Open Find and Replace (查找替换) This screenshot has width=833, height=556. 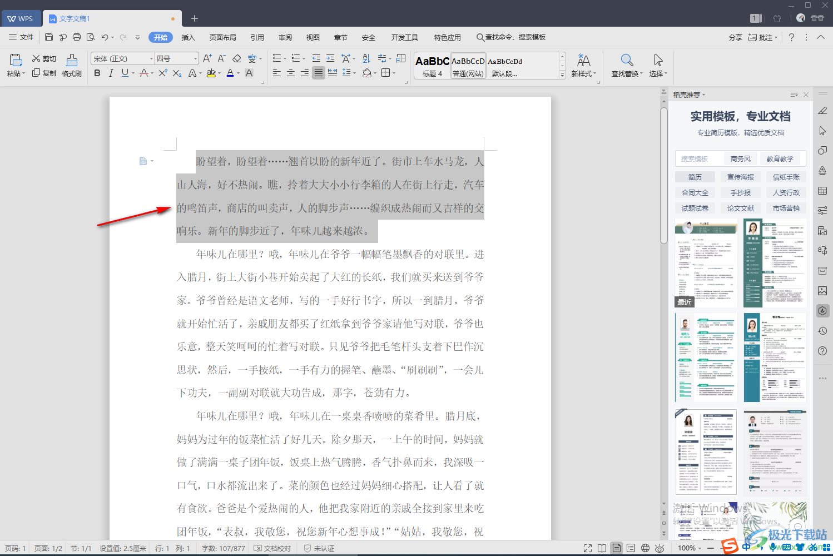[627, 65]
